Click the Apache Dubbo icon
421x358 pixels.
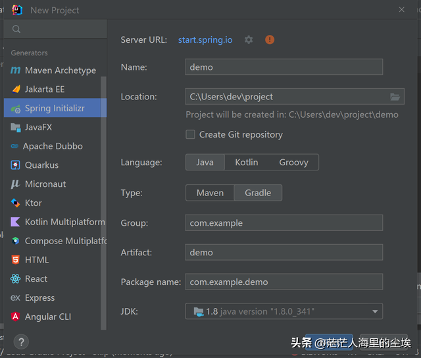[x=14, y=146]
